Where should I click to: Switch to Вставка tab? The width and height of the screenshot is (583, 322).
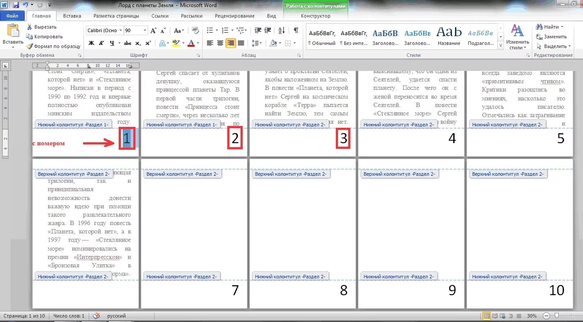tap(72, 16)
